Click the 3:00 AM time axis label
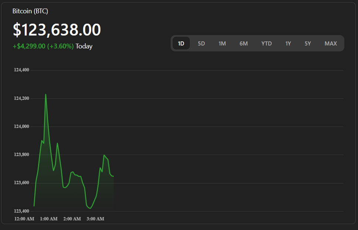The height and width of the screenshot is (230, 358). (95, 219)
